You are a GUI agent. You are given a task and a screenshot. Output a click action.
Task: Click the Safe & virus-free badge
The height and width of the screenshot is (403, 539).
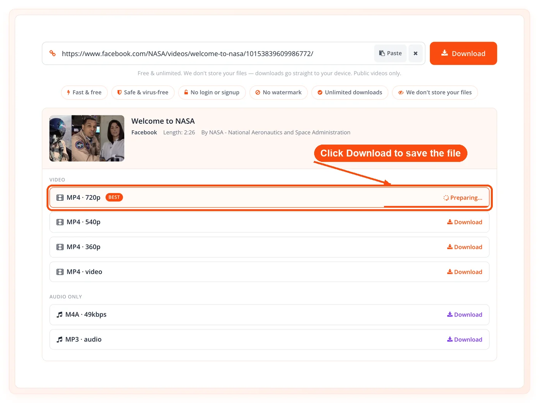[x=143, y=92]
